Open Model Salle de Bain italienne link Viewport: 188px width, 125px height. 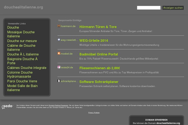(x=22, y=88)
